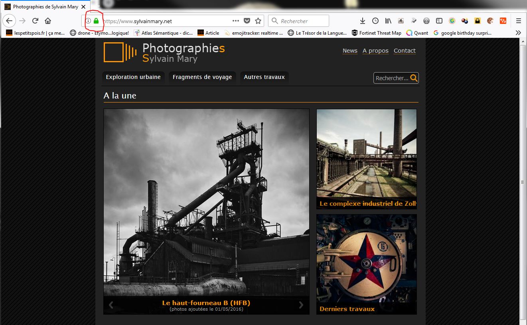
Task: Open the Downloads panel
Action: pyautogui.click(x=363, y=21)
